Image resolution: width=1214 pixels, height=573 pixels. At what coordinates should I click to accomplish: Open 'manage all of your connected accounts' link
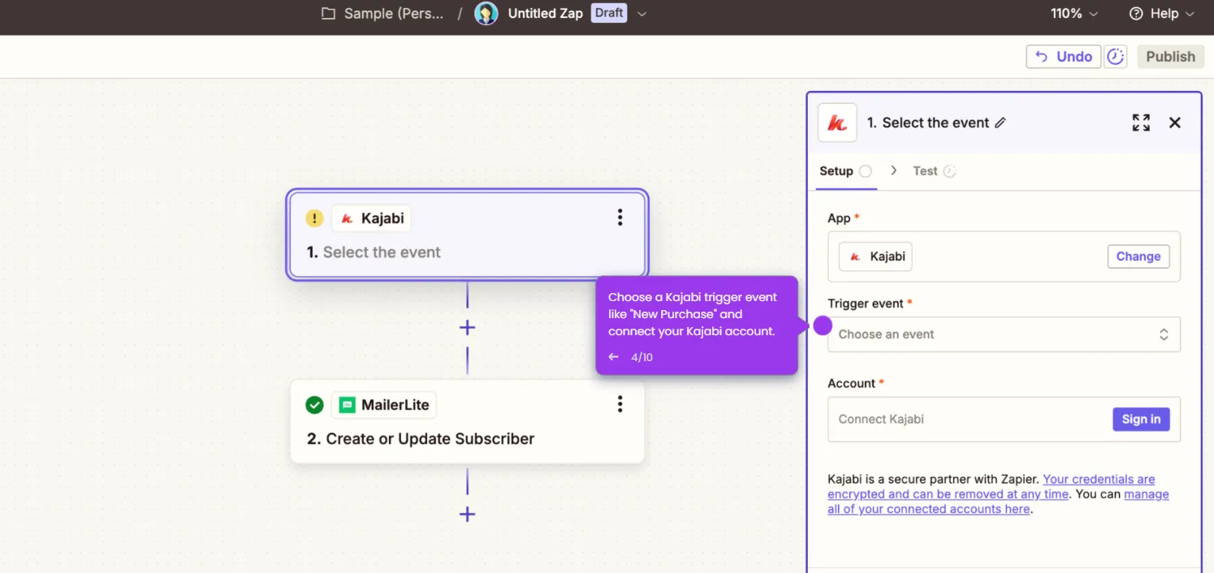pyautogui.click(x=998, y=502)
